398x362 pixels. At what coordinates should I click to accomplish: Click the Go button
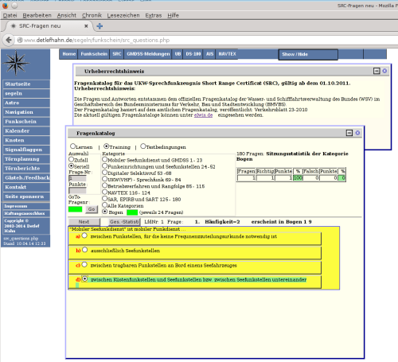pyautogui.click(x=92, y=209)
